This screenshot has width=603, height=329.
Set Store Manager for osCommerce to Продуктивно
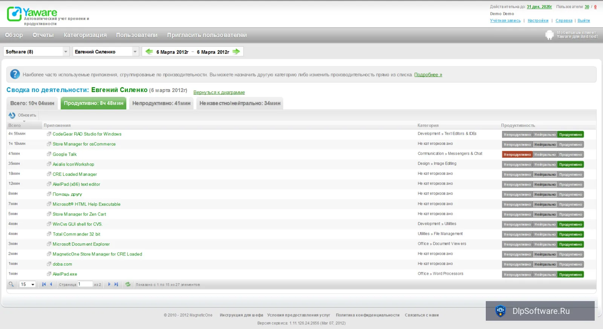pos(571,145)
